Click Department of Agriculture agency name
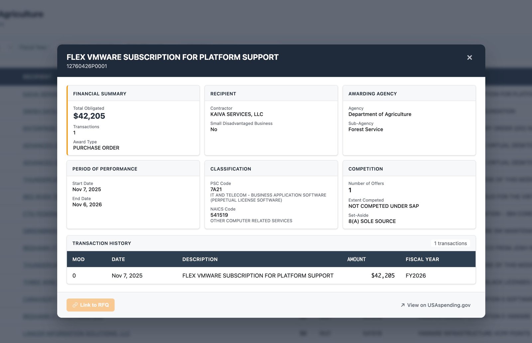This screenshot has height=343, width=532. click(x=380, y=114)
